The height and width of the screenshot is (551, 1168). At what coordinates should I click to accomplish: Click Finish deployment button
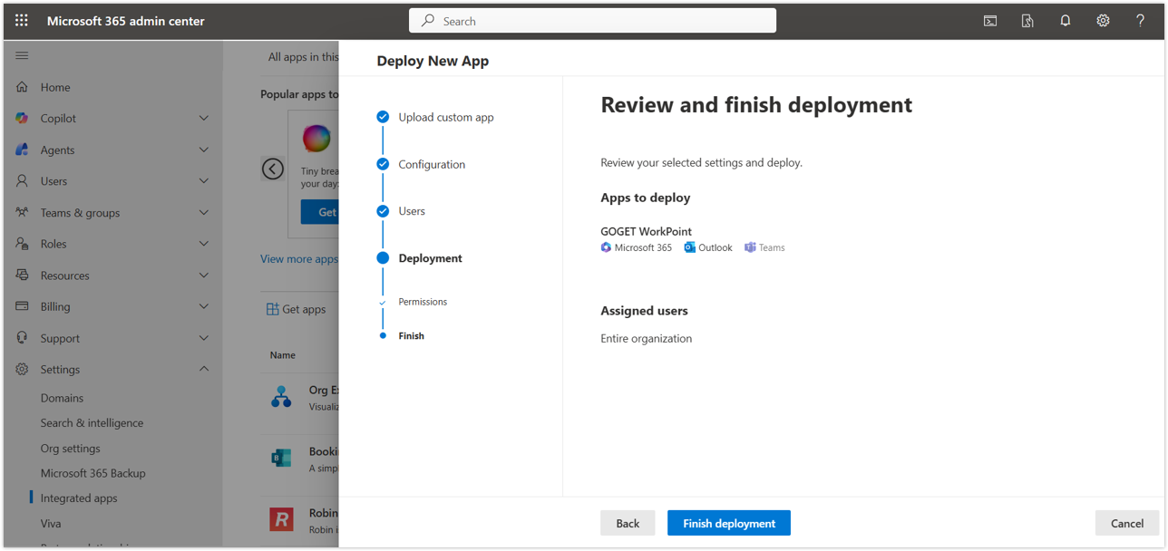[x=729, y=523]
